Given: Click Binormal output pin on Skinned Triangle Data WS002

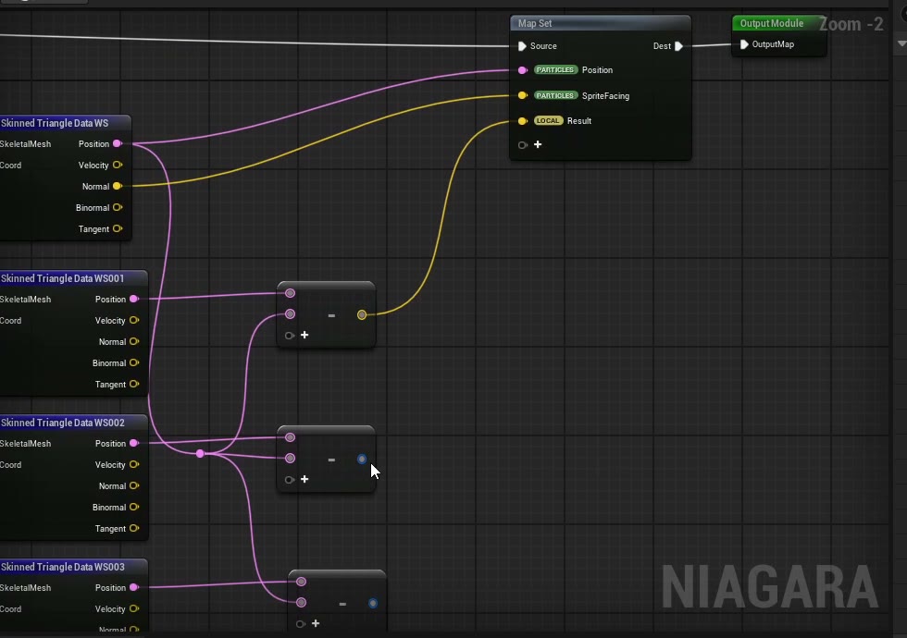Looking at the screenshot, I should tap(134, 508).
